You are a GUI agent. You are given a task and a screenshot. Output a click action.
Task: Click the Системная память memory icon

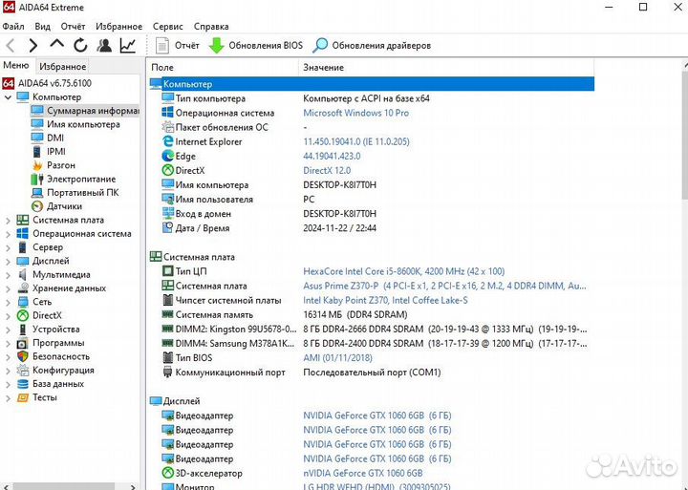pyautogui.click(x=167, y=314)
